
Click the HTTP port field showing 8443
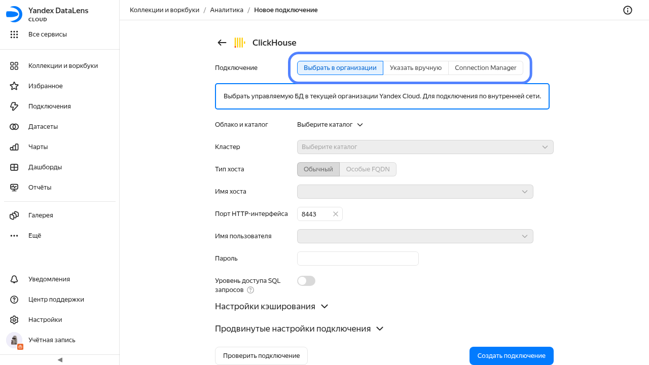(320, 214)
